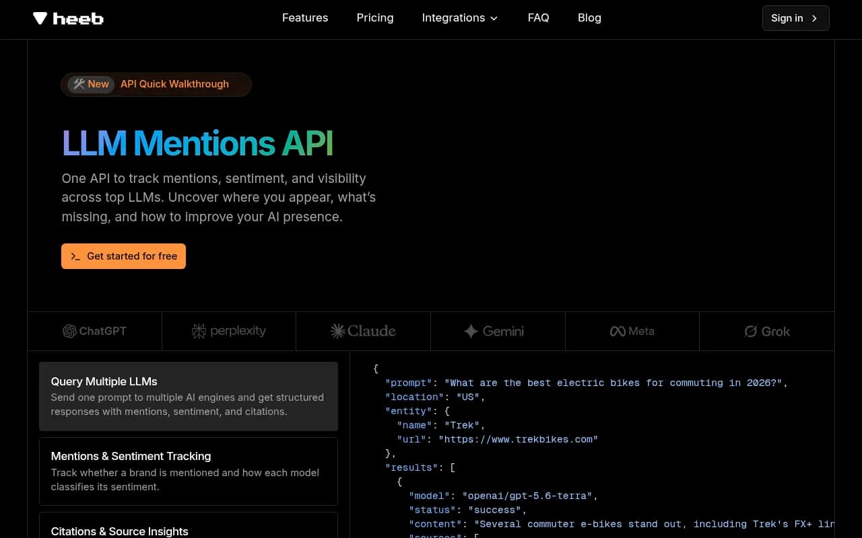Click the "Trek" name value in the JSON
Viewport: 862px width, 538px height.
(462, 425)
